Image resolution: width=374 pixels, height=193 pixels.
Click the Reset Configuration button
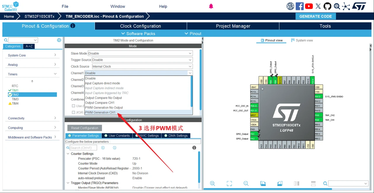pyautogui.click(x=85, y=128)
